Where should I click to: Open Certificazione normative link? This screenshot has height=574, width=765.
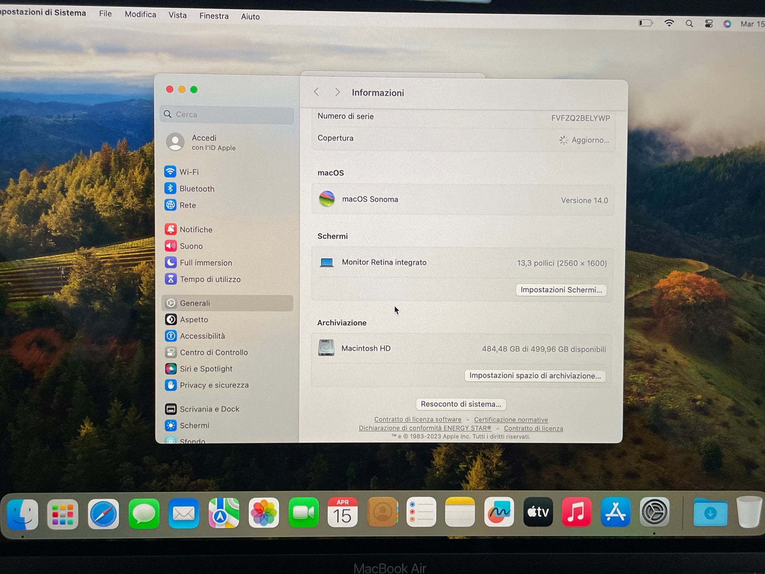[511, 420]
